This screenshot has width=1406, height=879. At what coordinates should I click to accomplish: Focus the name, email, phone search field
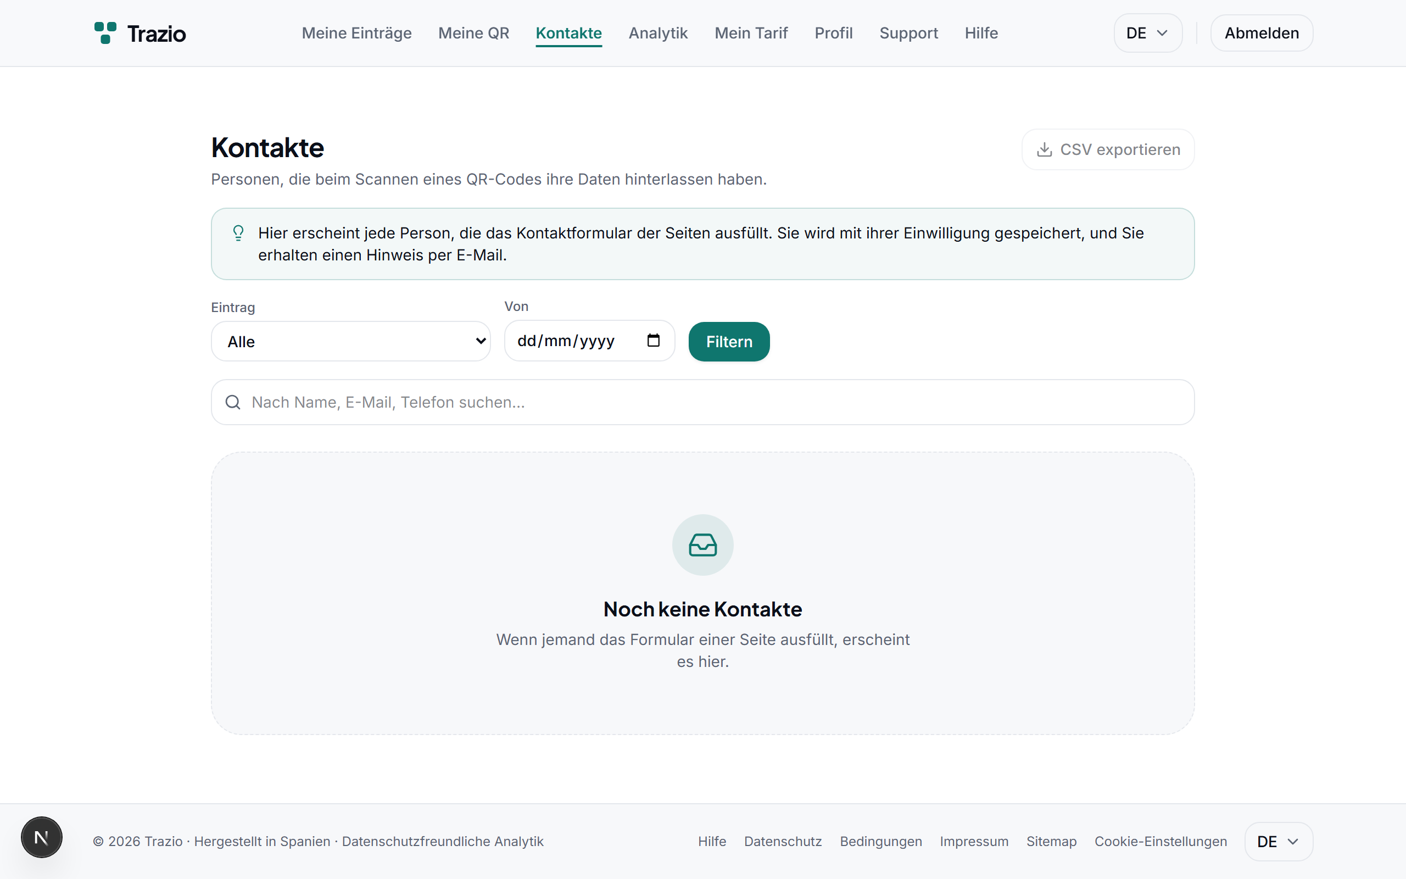pos(702,402)
